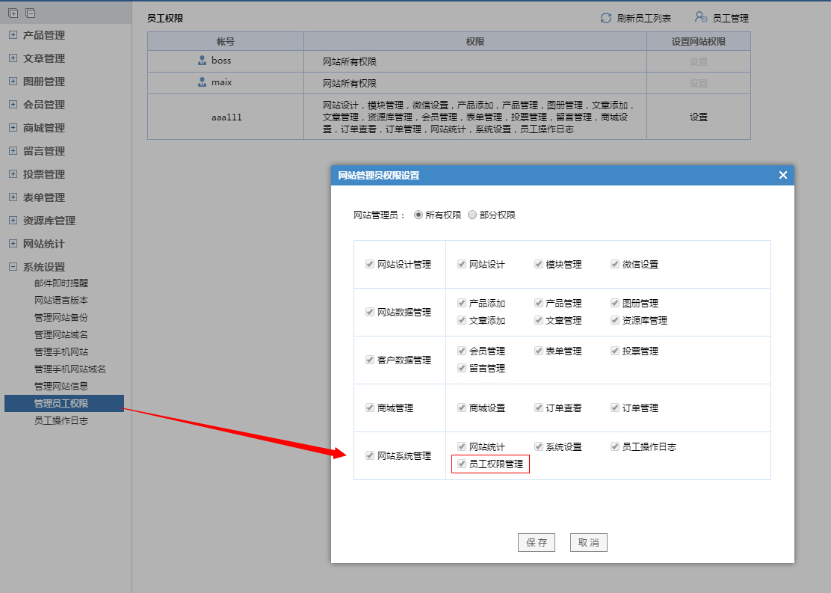Click 设置 link for account aaa111
This screenshot has height=593, width=831.
pyautogui.click(x=698, y=117)
